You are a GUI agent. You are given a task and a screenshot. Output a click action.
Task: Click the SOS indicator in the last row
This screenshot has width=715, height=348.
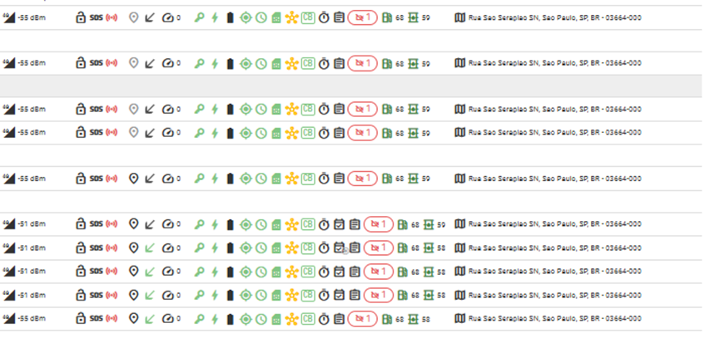pyautogui.click(x=95, y=319)
